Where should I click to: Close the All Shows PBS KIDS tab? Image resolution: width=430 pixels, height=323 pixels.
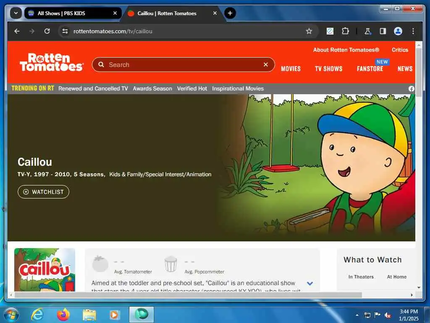pos(115,13)
